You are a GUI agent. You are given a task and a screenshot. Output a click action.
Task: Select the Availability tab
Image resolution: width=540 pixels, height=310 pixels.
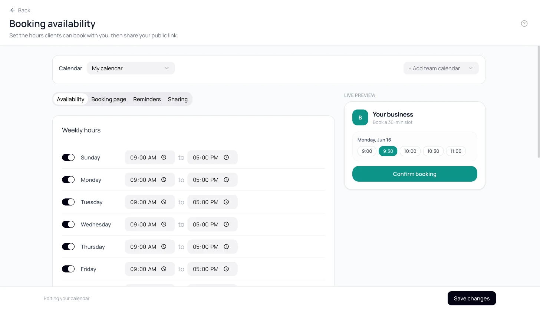click(x=70, y=99)
